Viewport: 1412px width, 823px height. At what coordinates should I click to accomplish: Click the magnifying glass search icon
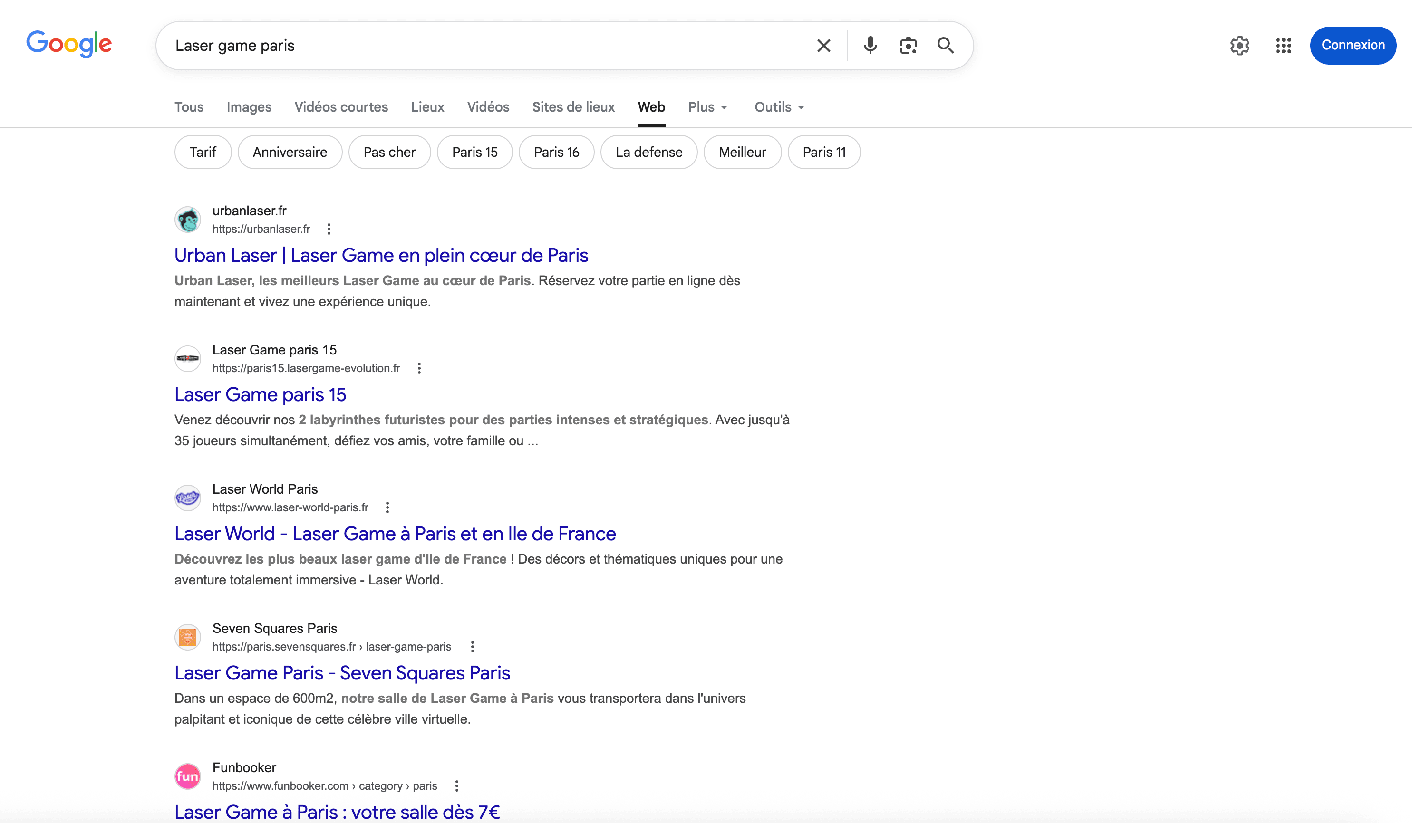pos(945,45)
